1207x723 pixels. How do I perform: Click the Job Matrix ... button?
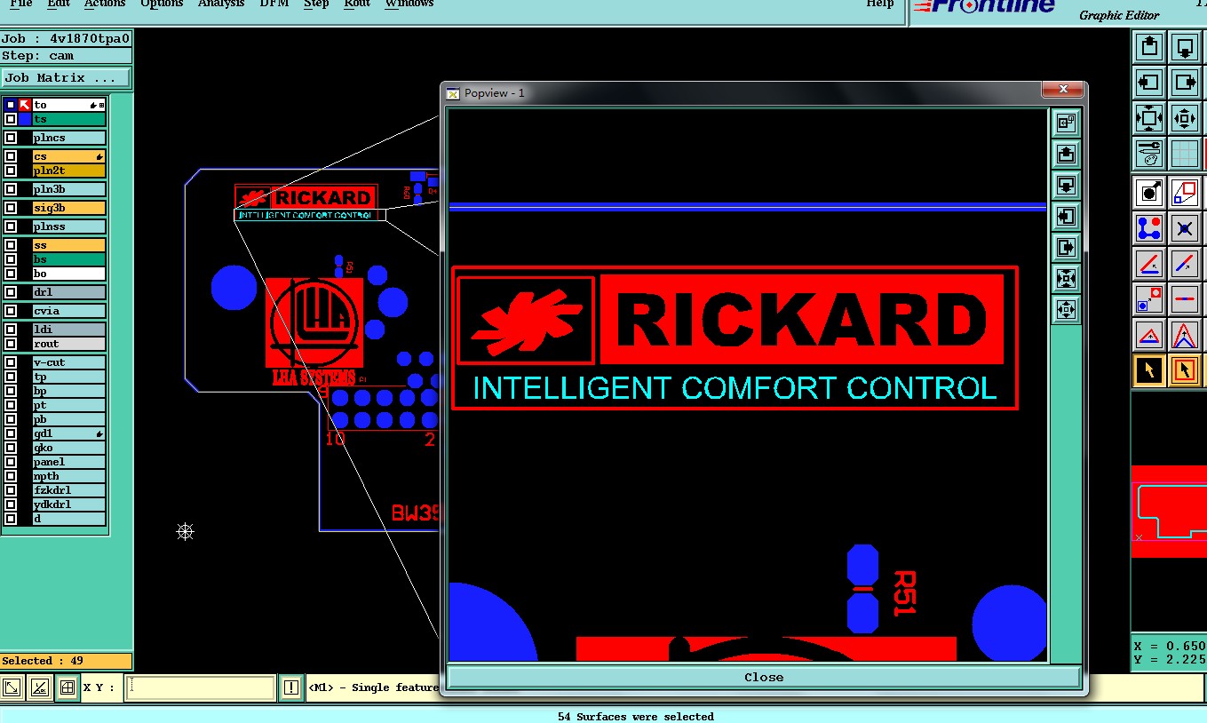(x=66, y=78)
